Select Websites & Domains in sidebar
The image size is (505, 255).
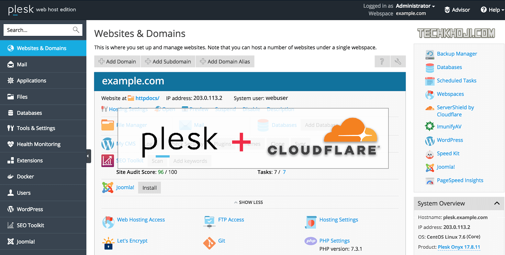coord(43,48)
